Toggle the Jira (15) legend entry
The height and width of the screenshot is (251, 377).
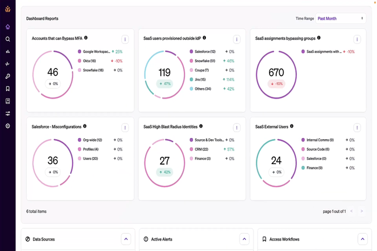click(x=200, y=79)
